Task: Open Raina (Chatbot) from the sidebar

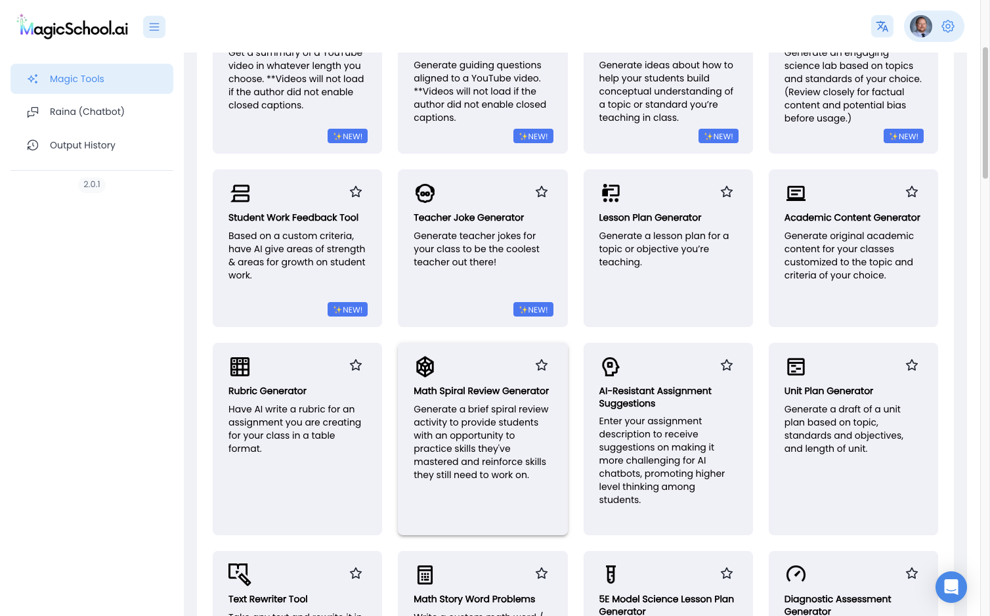Action: click(x=92, y=112)
